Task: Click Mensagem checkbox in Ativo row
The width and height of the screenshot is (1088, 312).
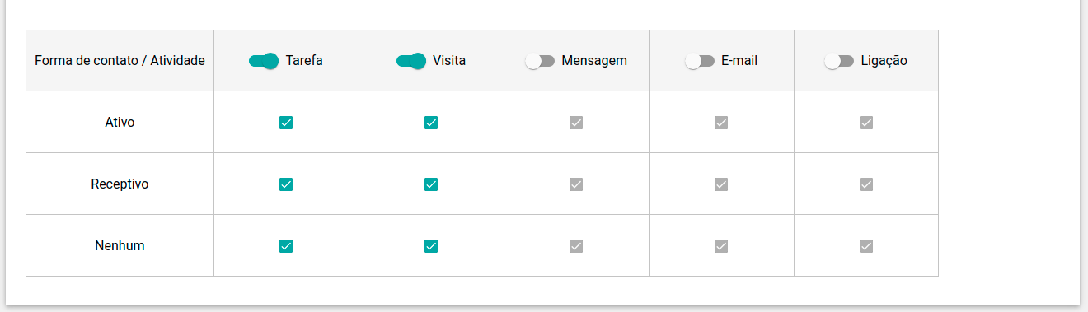Action: pyautogui.click(x=576, y=123)
